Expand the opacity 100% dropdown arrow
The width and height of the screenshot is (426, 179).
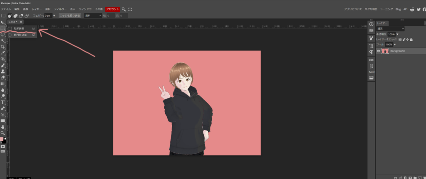tap(397, 34)
